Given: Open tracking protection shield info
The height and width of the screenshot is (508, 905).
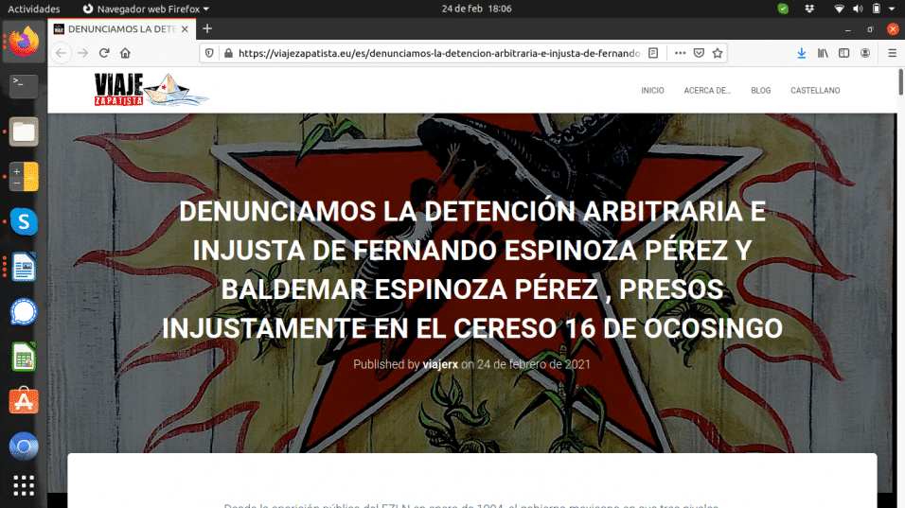Looking at the screenshot, I should coord(209,53).
